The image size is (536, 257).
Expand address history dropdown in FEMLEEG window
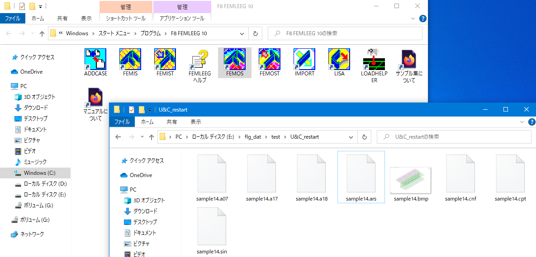click(242, 33)
